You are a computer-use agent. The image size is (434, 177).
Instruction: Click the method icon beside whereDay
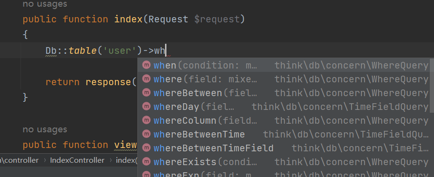point(146,107)
